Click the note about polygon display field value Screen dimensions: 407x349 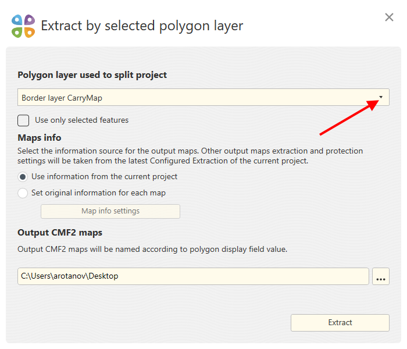152,250
